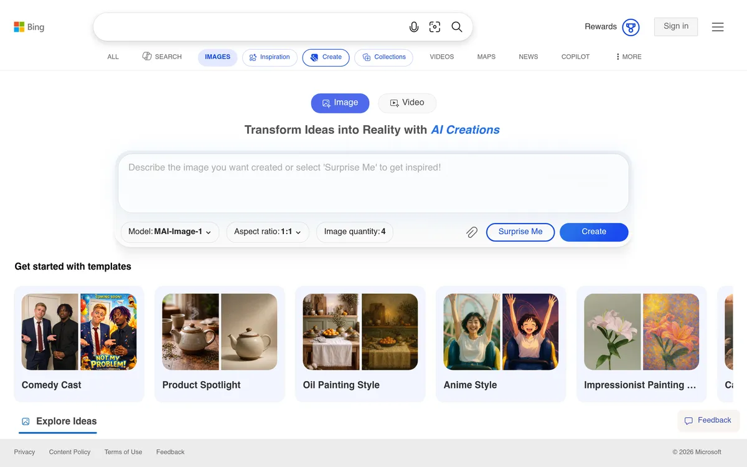Click the microphone voice search icon
Screen dimensions: 747x467
[414, 27]
